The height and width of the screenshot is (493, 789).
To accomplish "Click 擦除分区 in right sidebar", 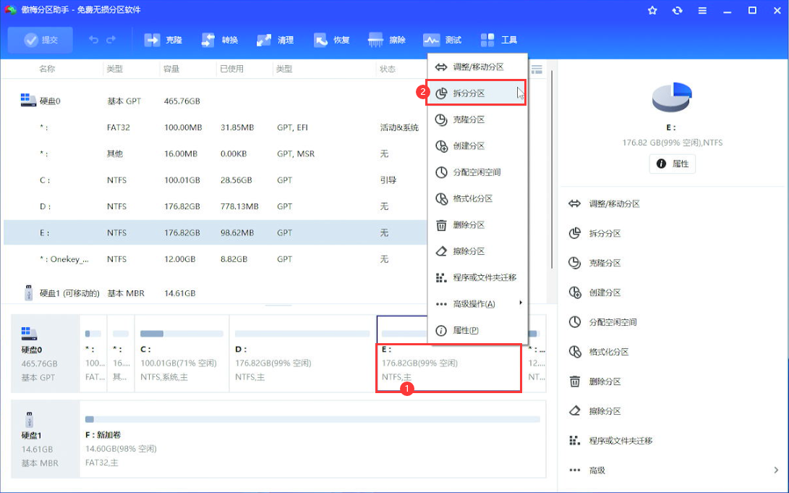I will (x=594, y=411).
